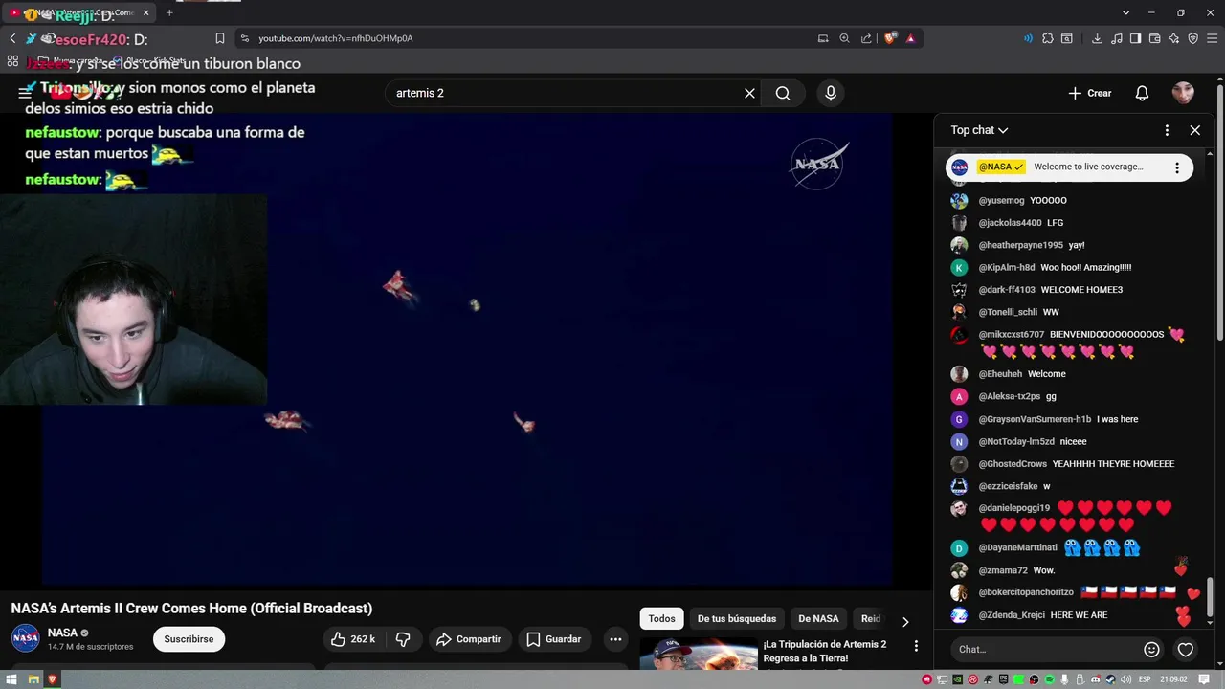1225x689 pixels.
Task: Show more filter chips with right arrow
Action: 904,620
